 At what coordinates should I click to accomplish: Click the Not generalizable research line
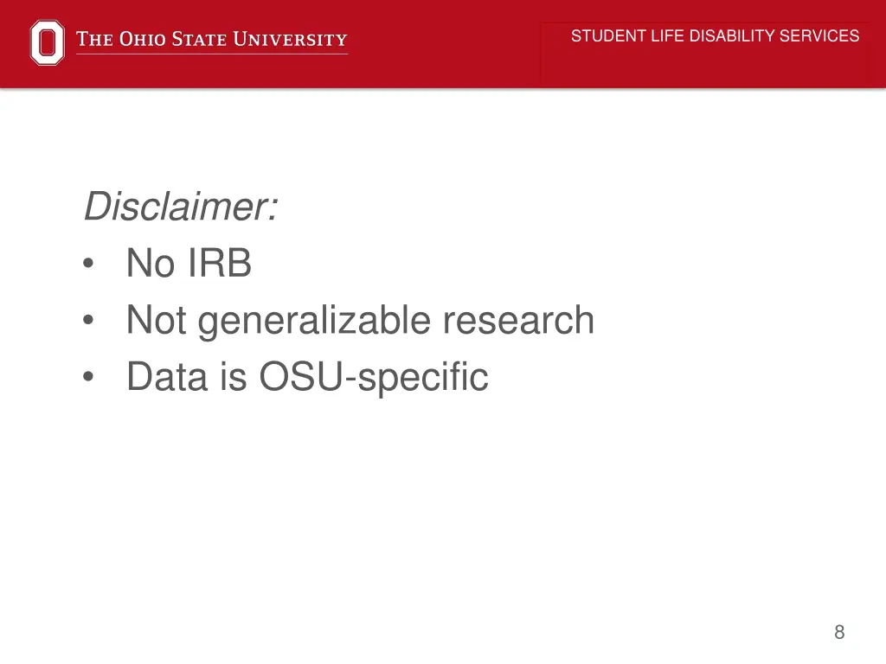[360, 321]
